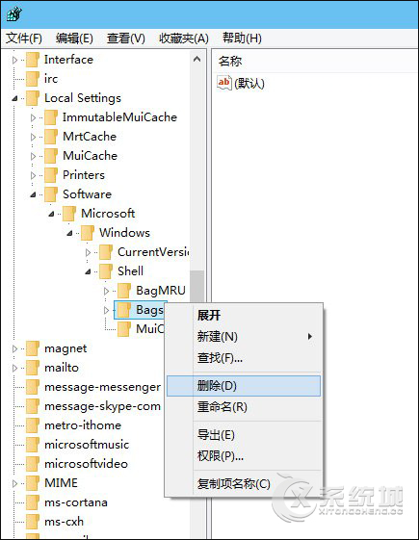Open the 新建(N) submenu
Image resolution: width=419 pixels, height=540 pixels.
tap(244, 337)
